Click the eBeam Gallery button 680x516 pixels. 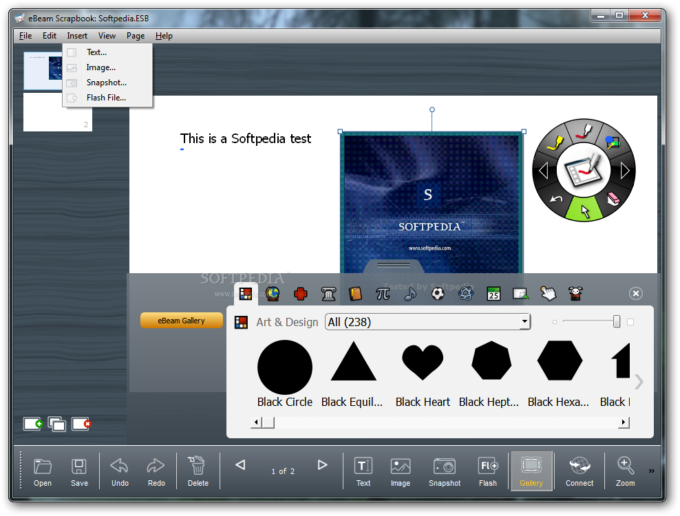(x=181, y=321)
